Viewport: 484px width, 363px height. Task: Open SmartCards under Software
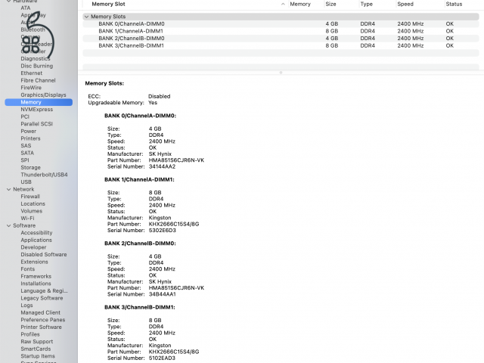pyautogui.click(x=36, y=349)
